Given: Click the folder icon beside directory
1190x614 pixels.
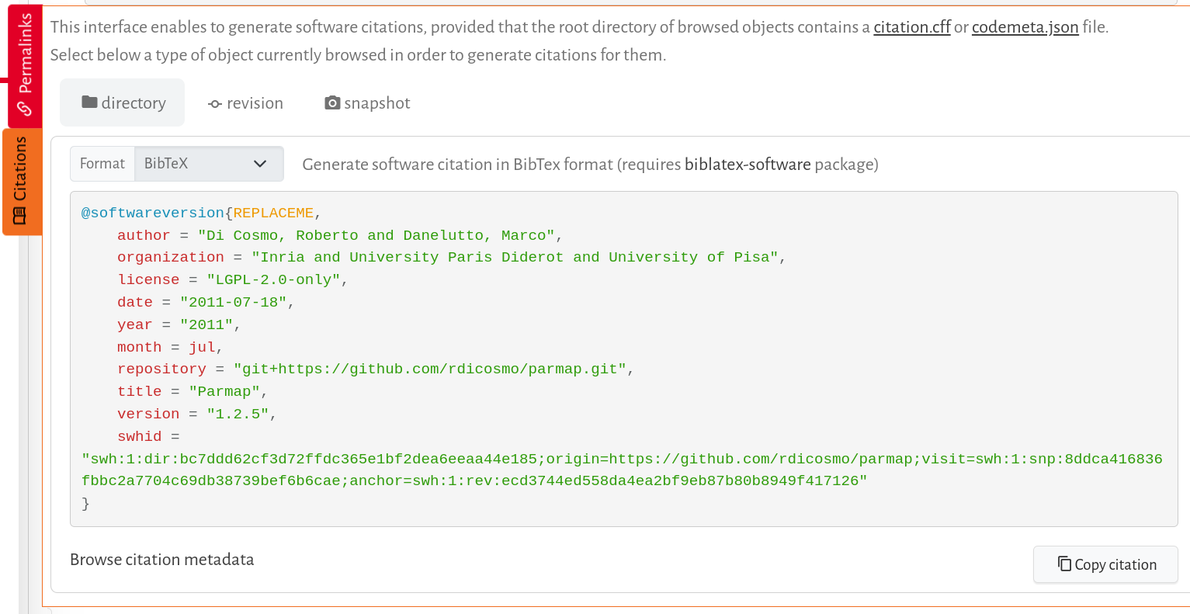Looking at the screenshot, I should click(x=89, y=102).
